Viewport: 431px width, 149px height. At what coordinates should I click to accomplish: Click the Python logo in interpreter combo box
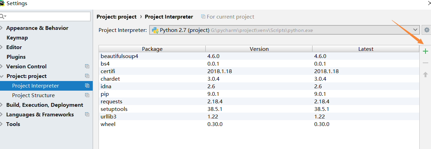pyautogui.click(x=155, y=30)
